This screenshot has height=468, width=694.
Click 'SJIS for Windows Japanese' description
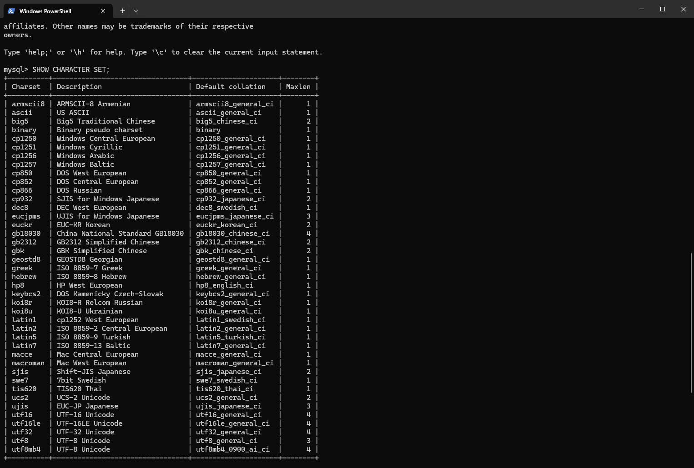(108, 199)
